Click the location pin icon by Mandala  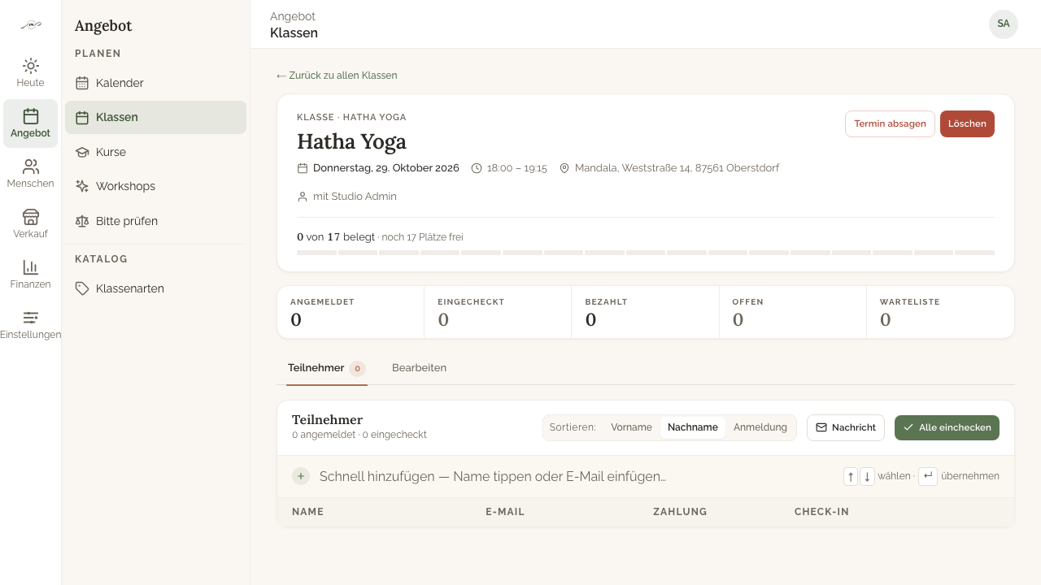click(564, 168)
